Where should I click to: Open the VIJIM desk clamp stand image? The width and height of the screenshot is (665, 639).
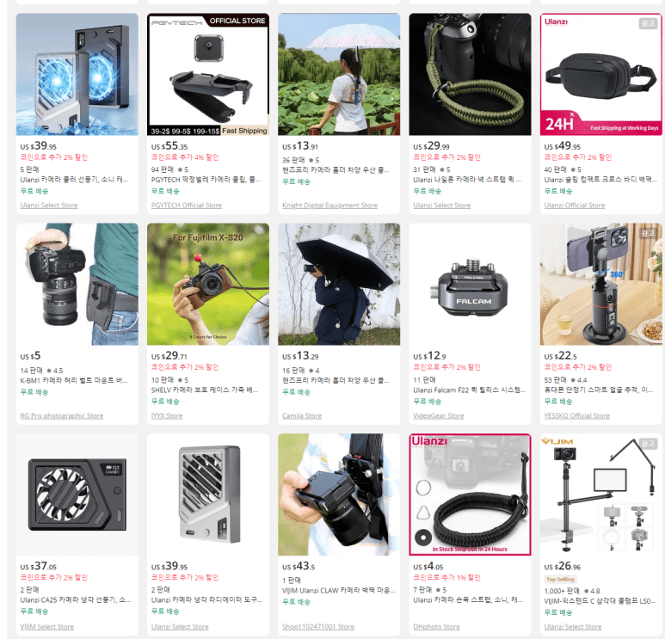click(x=601, y=495)
